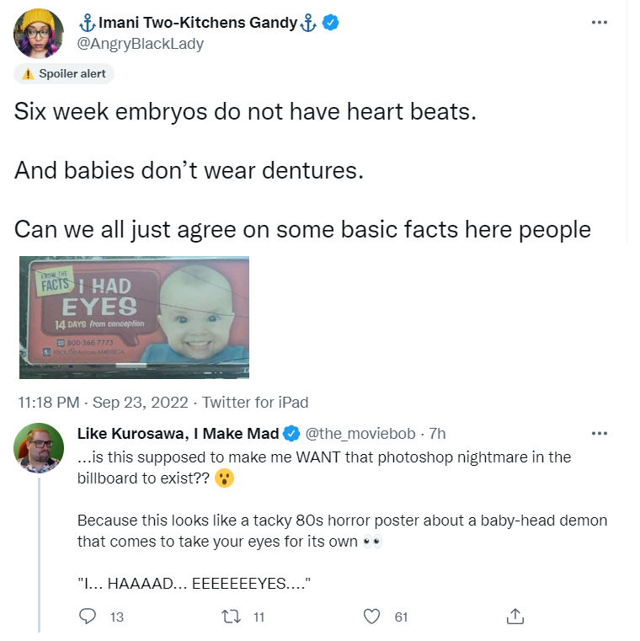Share the moviebob reply
The width and height of the screenshot is (640, 641).
[515, 616]
